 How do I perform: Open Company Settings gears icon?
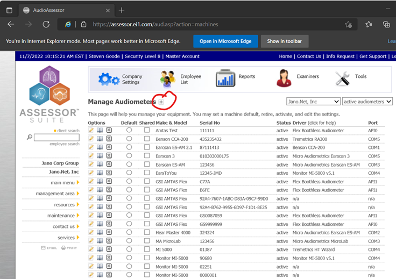pos(109,79)
